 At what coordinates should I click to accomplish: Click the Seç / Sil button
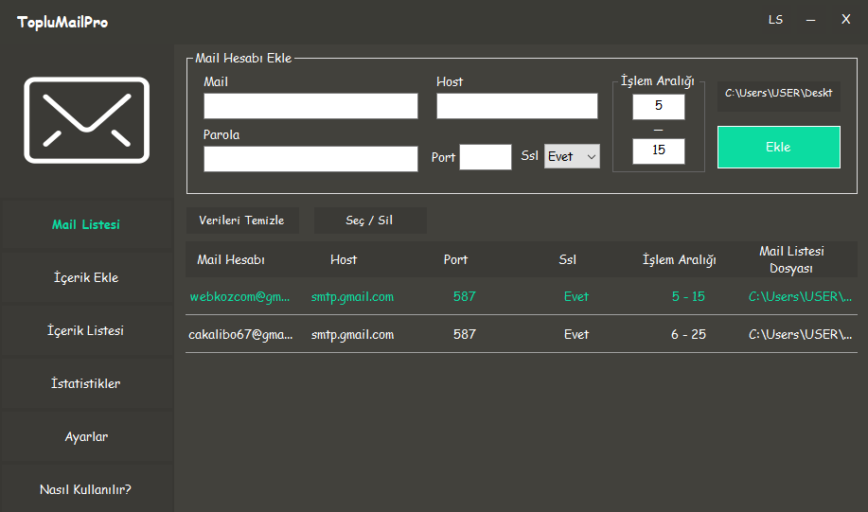click(369, 221)
